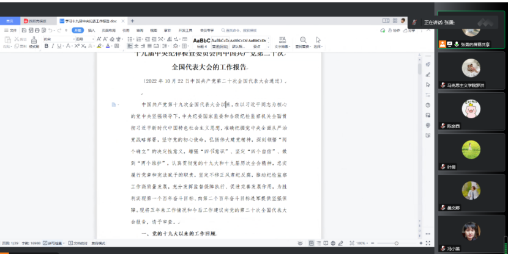Switch to web layout view in status bar
This screenshot has height=254, width=508.
tap(333, 243)
